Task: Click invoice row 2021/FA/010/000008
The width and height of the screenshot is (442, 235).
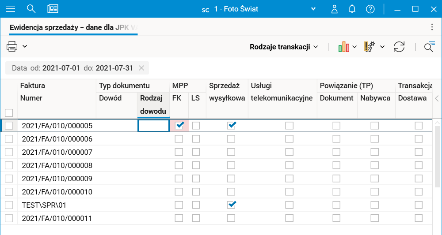Action: pyautogui.click(x=57, y=166)
